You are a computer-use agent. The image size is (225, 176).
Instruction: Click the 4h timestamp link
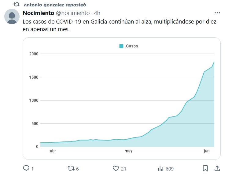point(97,13)
